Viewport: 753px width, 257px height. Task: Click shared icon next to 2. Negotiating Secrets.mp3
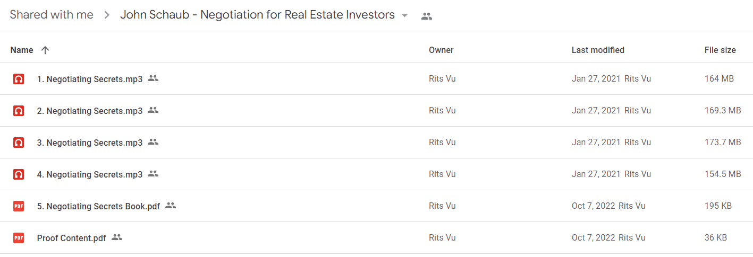(153, 110)
